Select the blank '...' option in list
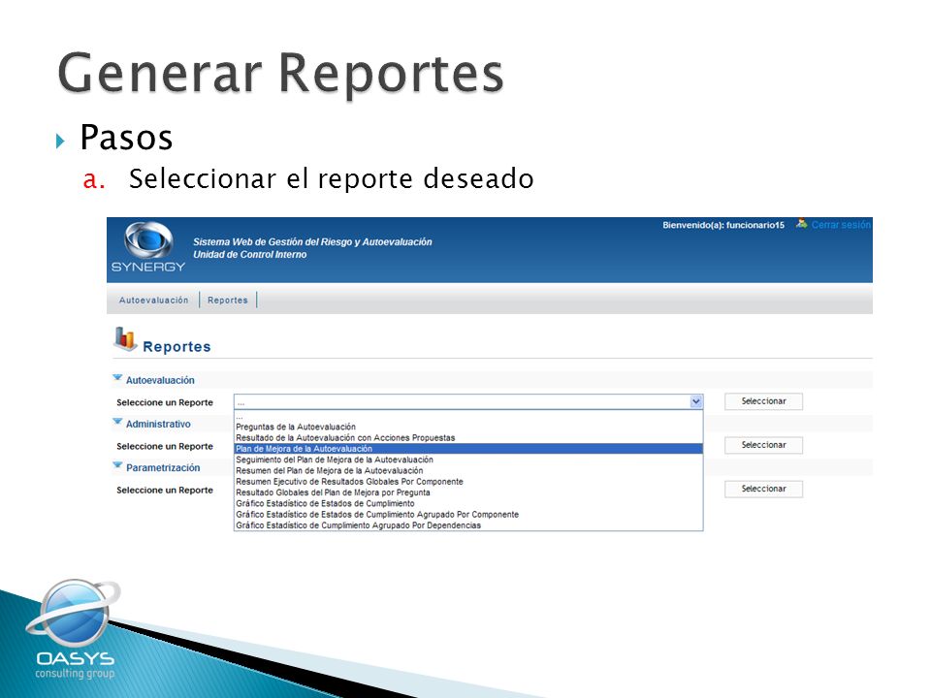The width and height of the screenshot is (931, 698). [x=468, y=417]
